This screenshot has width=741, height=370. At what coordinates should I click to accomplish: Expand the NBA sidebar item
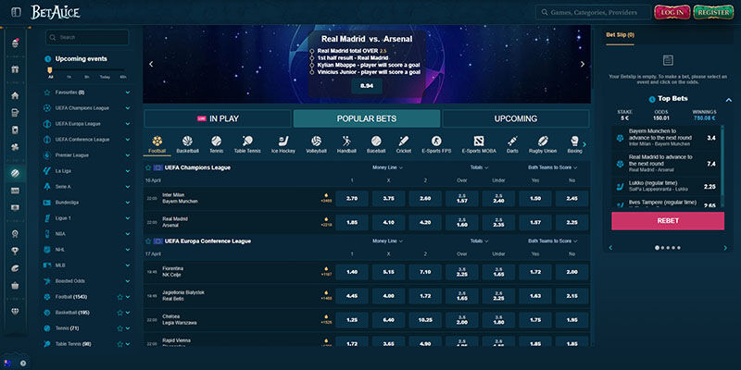tap(128, 234)
